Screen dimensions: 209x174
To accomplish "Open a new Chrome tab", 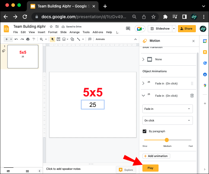I will coord(105,6).
